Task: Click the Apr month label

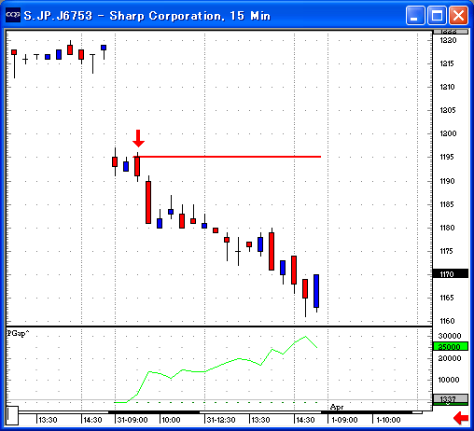Action: coord(337,407)
